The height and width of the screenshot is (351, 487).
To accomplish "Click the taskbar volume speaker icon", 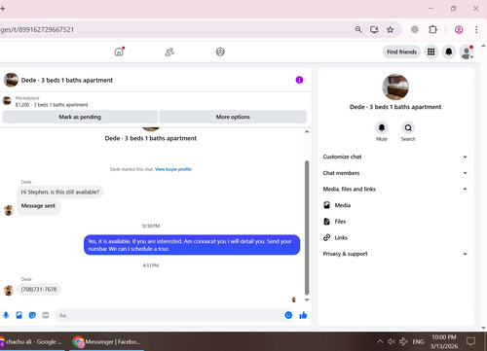I will click(392, 341).
